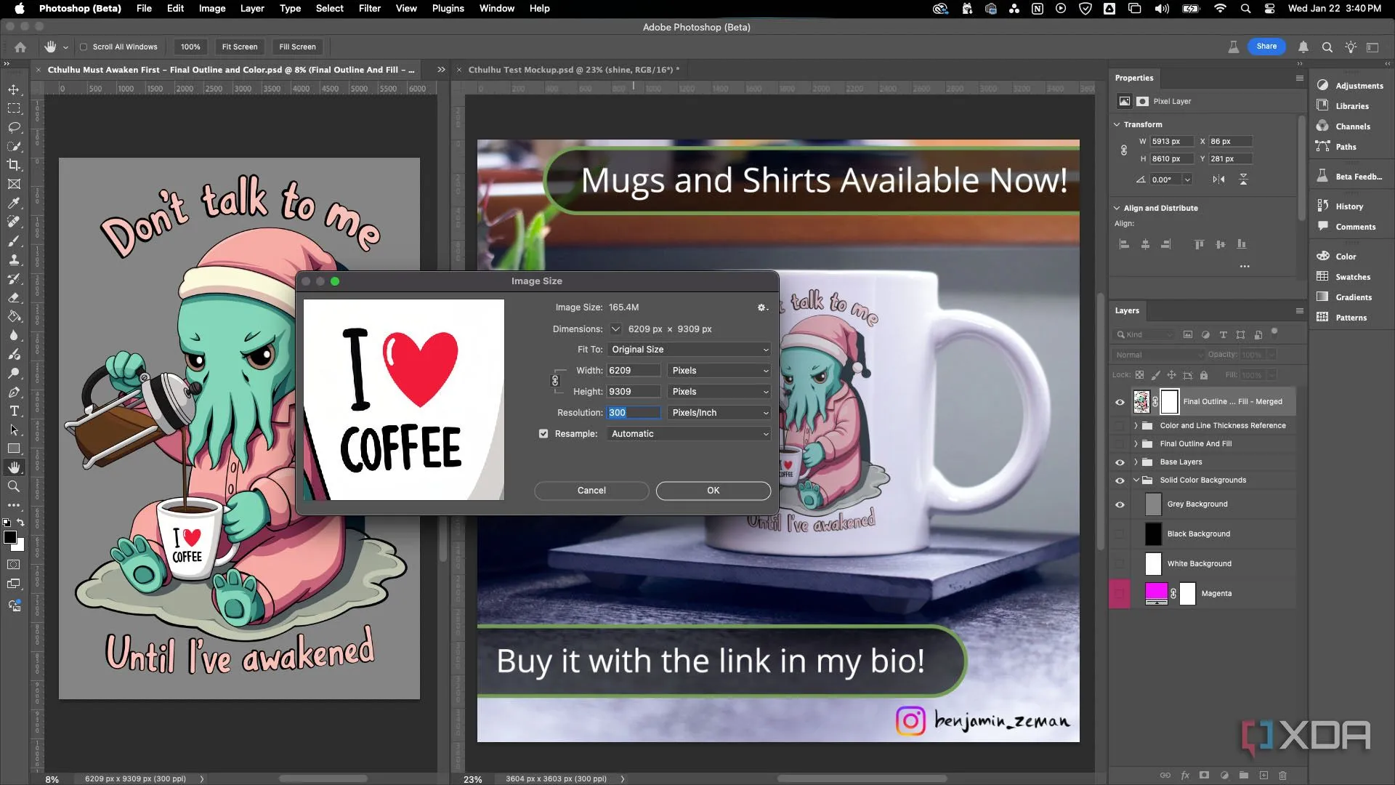Select the Brush tool
Screen dimensions: 1395x785
pyautogui.click(x=14, y=241)
